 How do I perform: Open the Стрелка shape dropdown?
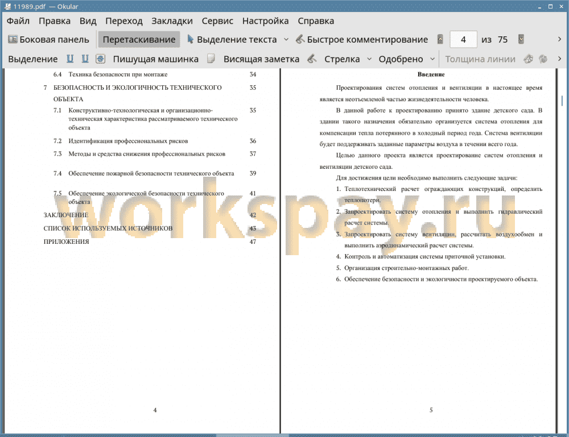(x=369, y=59)
